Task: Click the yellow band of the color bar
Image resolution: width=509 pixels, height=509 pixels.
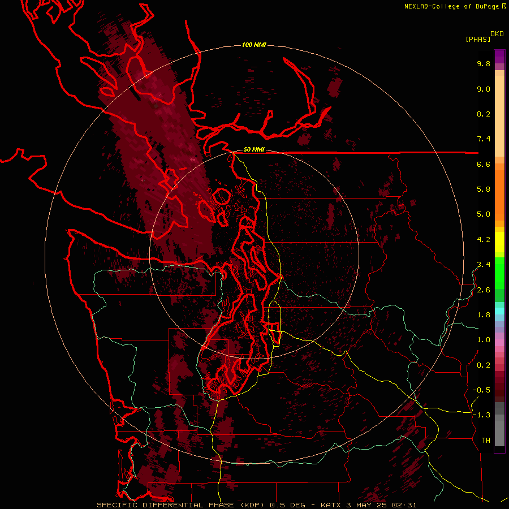Action: 499,242
